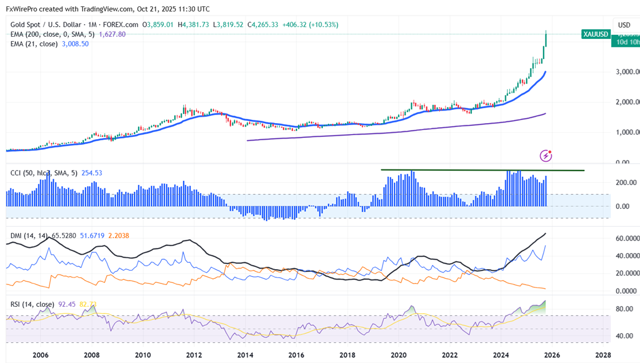Click the RSI value 92.45
Image resolution: width=640 pixels, height=363 pixels.
coord(67,305)
